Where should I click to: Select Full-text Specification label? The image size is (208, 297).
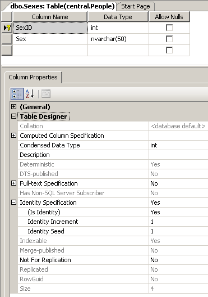pos(49,183)
